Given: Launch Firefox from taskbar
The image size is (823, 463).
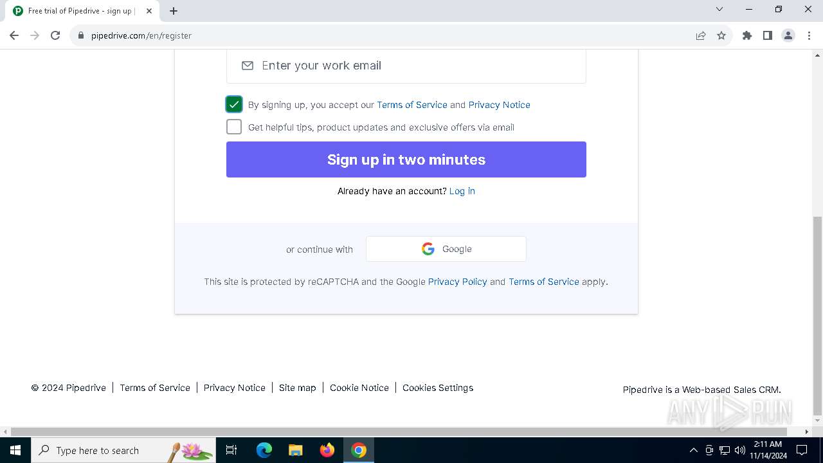Looking at the screenshot, I should (x=327, y=450).
